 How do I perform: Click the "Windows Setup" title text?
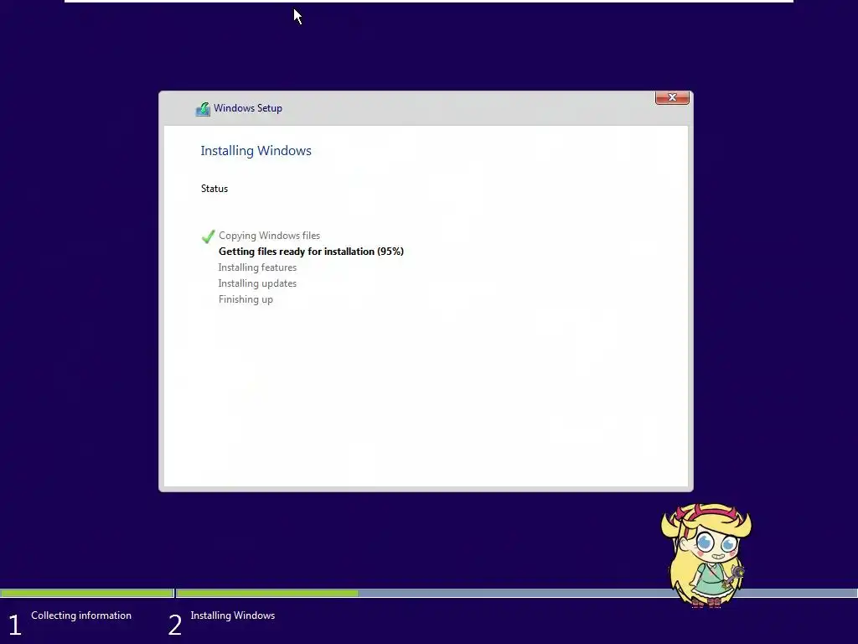pyautogui.click(x=248, y=108)
